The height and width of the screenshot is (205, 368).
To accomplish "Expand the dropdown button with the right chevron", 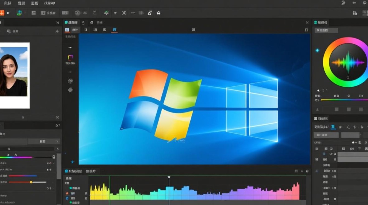I will click(x=44, y=141).
